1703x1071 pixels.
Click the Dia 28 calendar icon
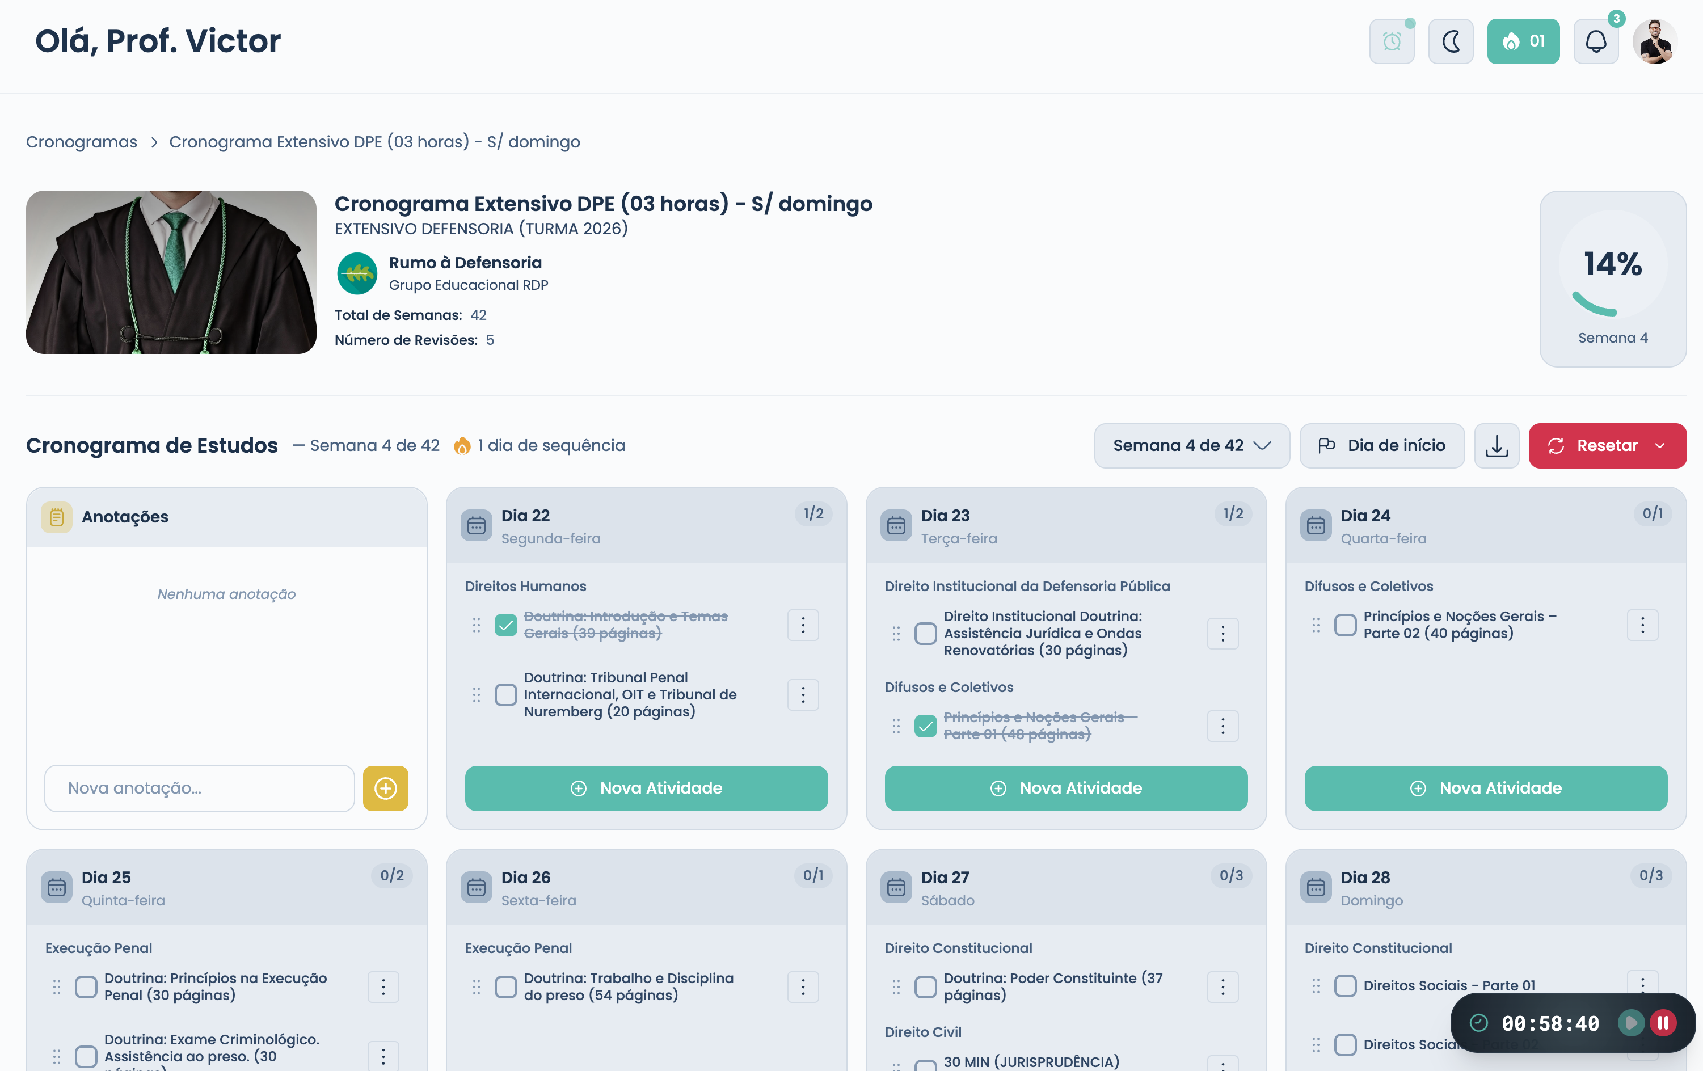pos(1316,887)
